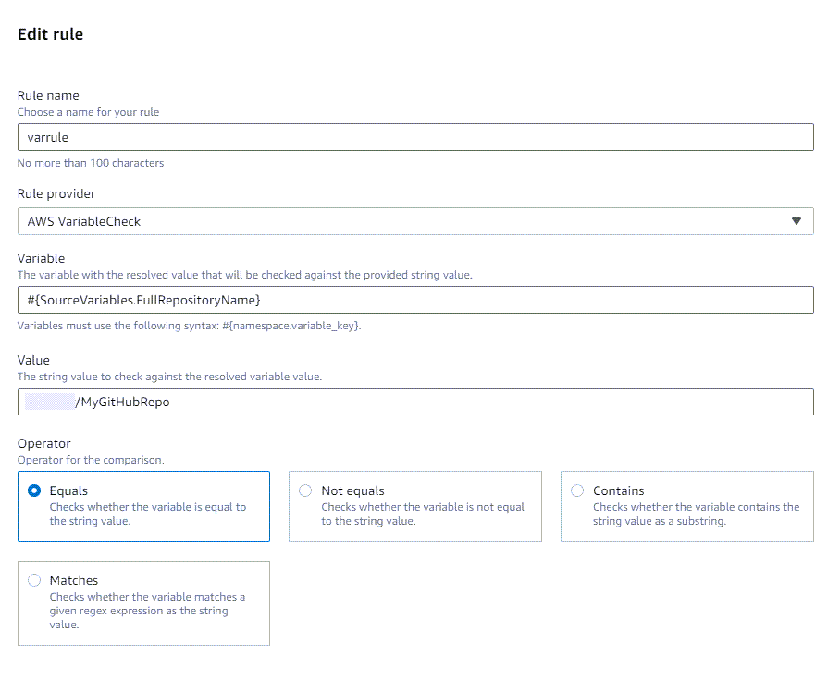Choose the Contains operator radio button
The height and width of the screenshot is (694, 840).
click(577, 490)
